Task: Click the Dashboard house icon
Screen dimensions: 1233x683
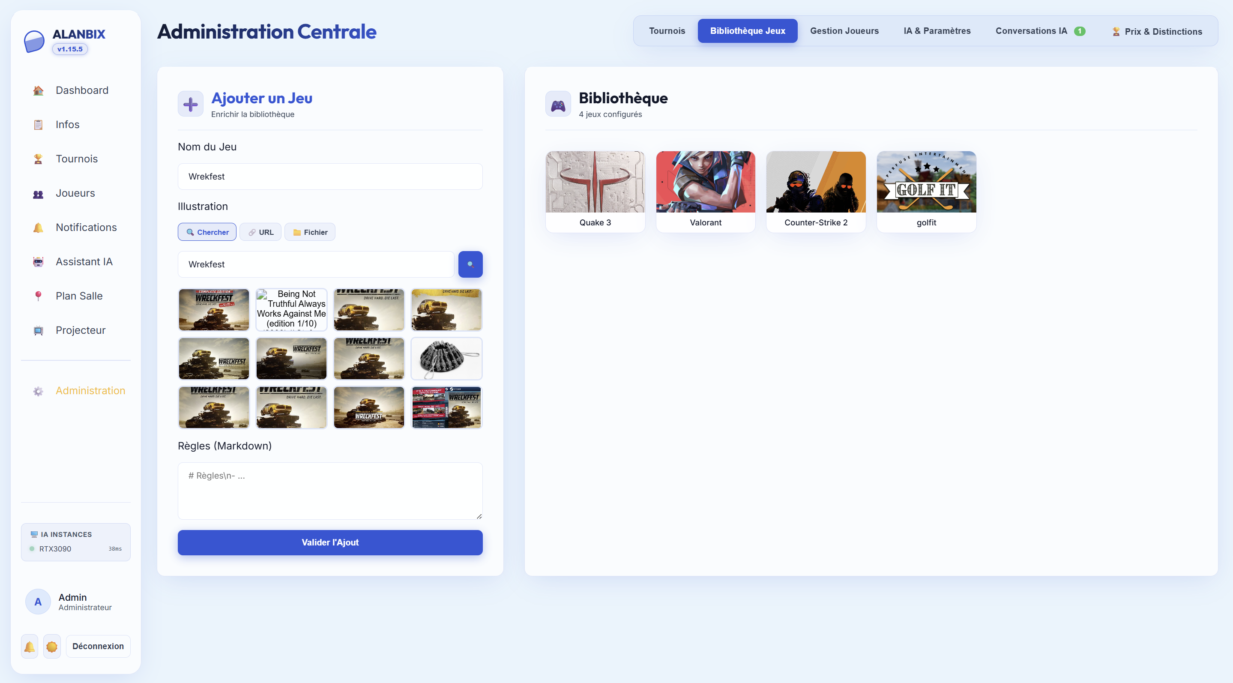Action: tap(38, 90)
